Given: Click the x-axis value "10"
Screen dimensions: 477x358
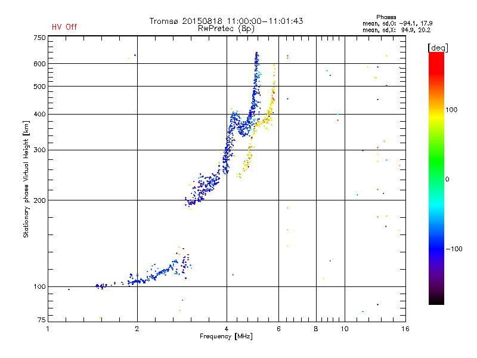Looking at the screenshot, I should [345, 329].
